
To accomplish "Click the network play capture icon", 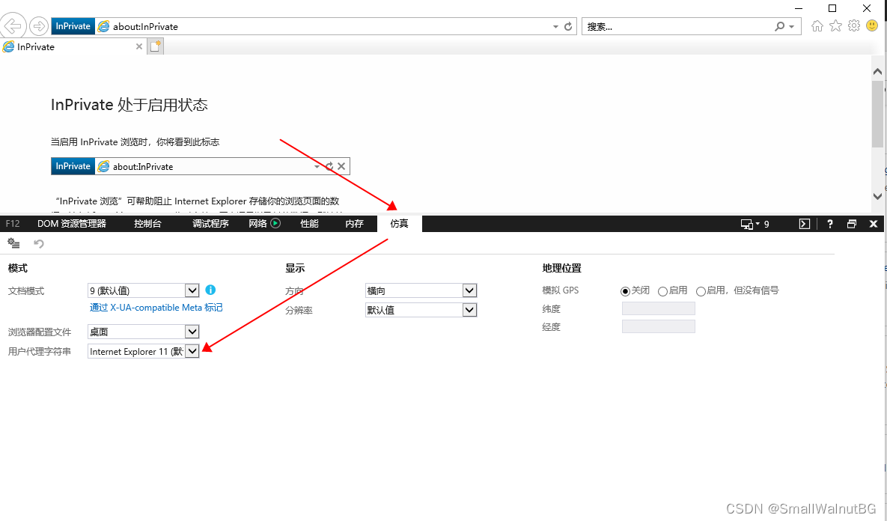I will (x=275, y=224).
